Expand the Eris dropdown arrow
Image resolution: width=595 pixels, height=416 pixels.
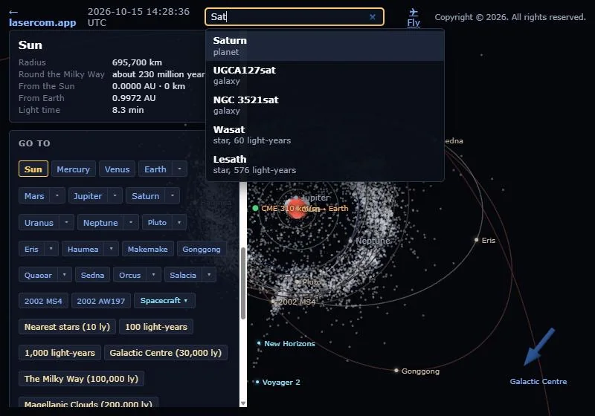point(51,249)
